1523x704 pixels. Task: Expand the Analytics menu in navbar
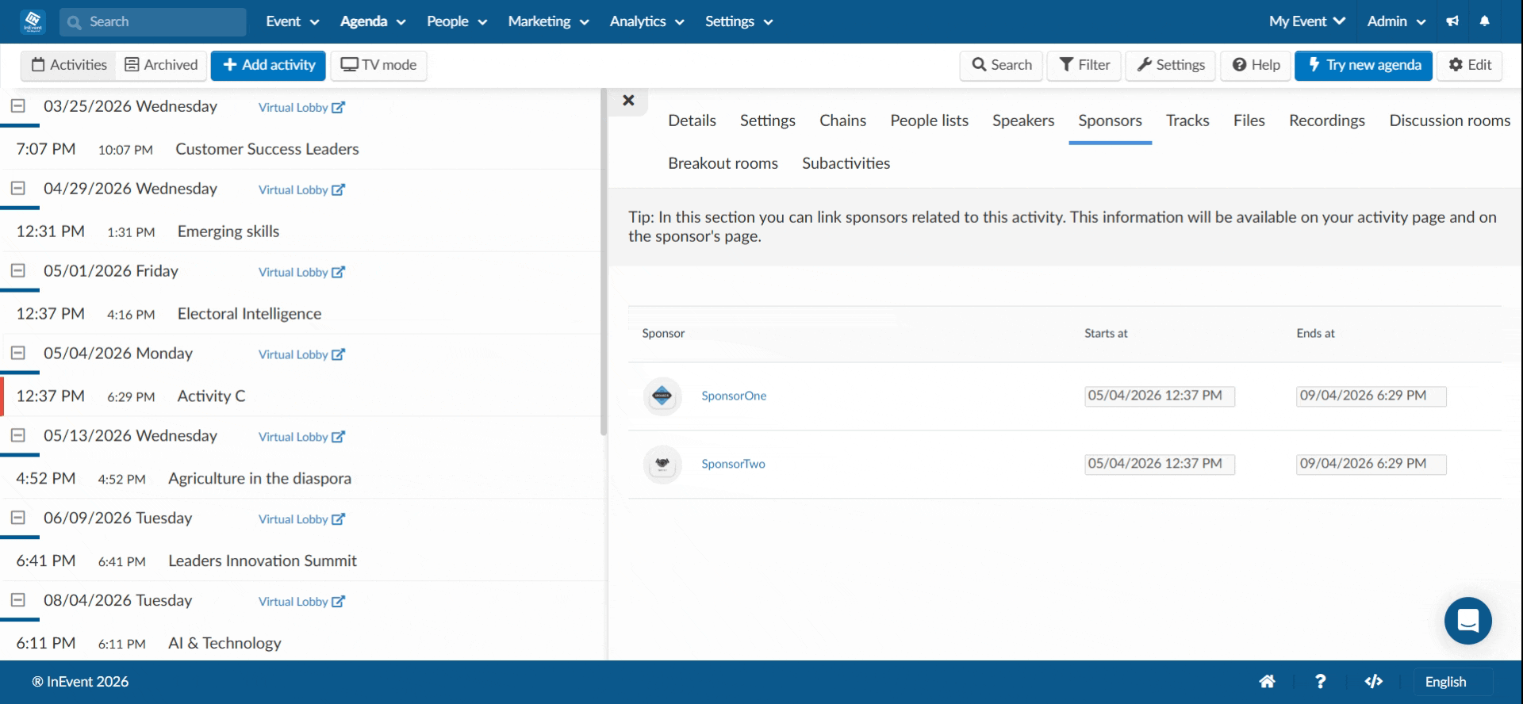[x=646, y=21]
